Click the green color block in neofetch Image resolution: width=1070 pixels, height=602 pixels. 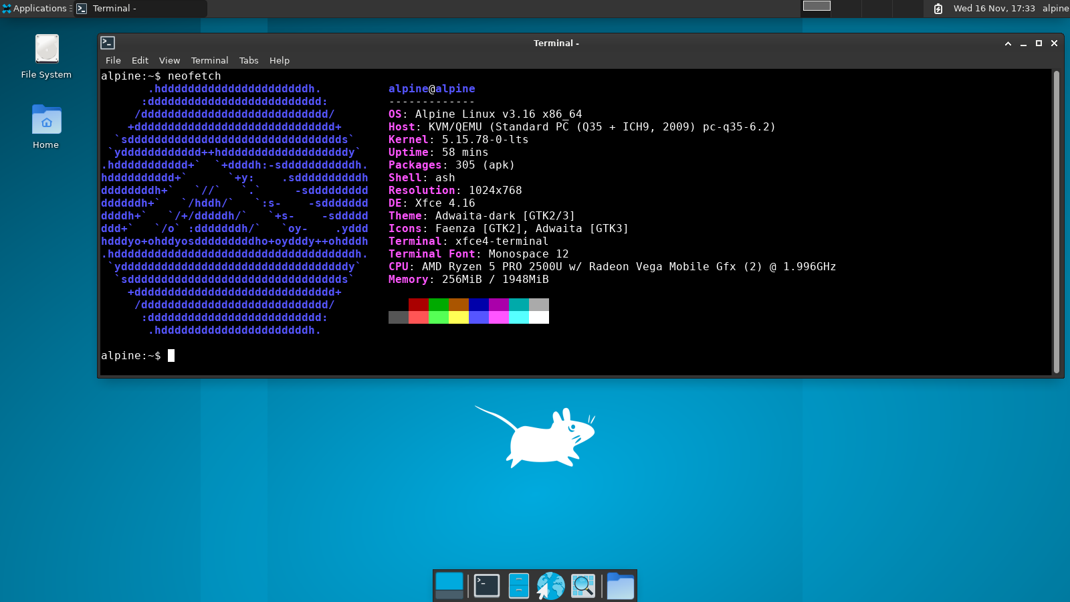click(x=439, y=304)
